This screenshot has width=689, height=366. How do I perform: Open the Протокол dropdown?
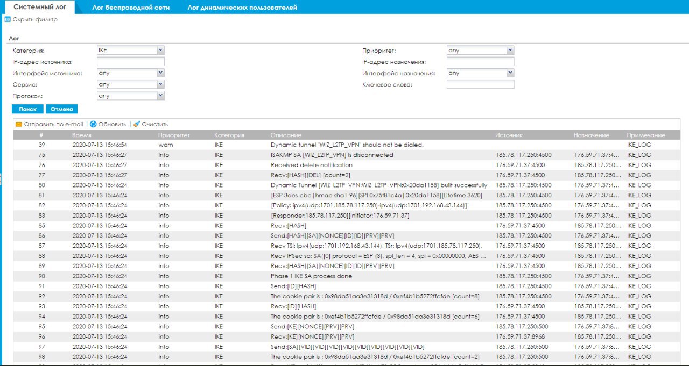pos(130,96)
